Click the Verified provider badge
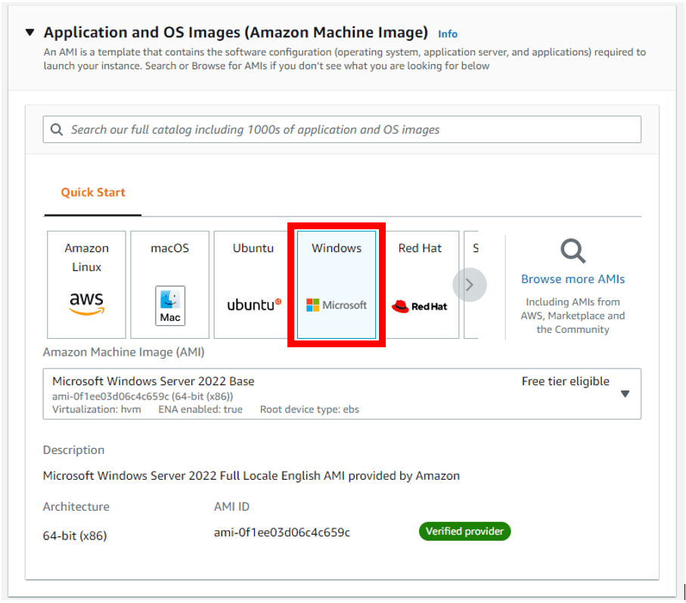 pyautogui.click(x=464, y=531)
